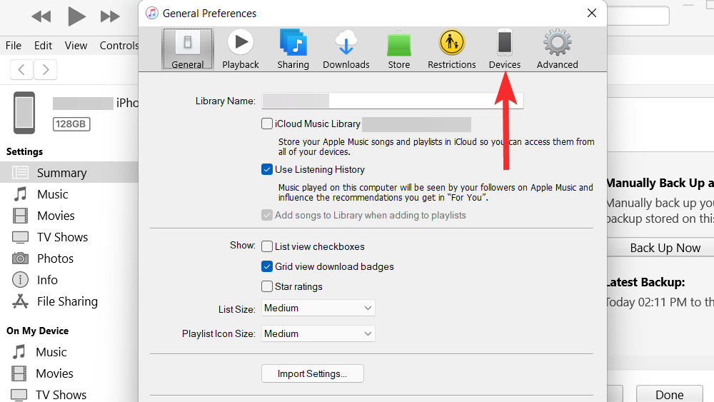Open the Downloads preferences cloud icon
The image size is (714, 402).
346,44
